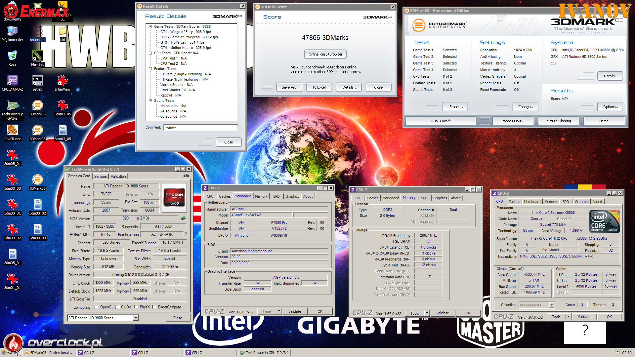Open 3dm05_01 image file icon

[x=12, y=158]
